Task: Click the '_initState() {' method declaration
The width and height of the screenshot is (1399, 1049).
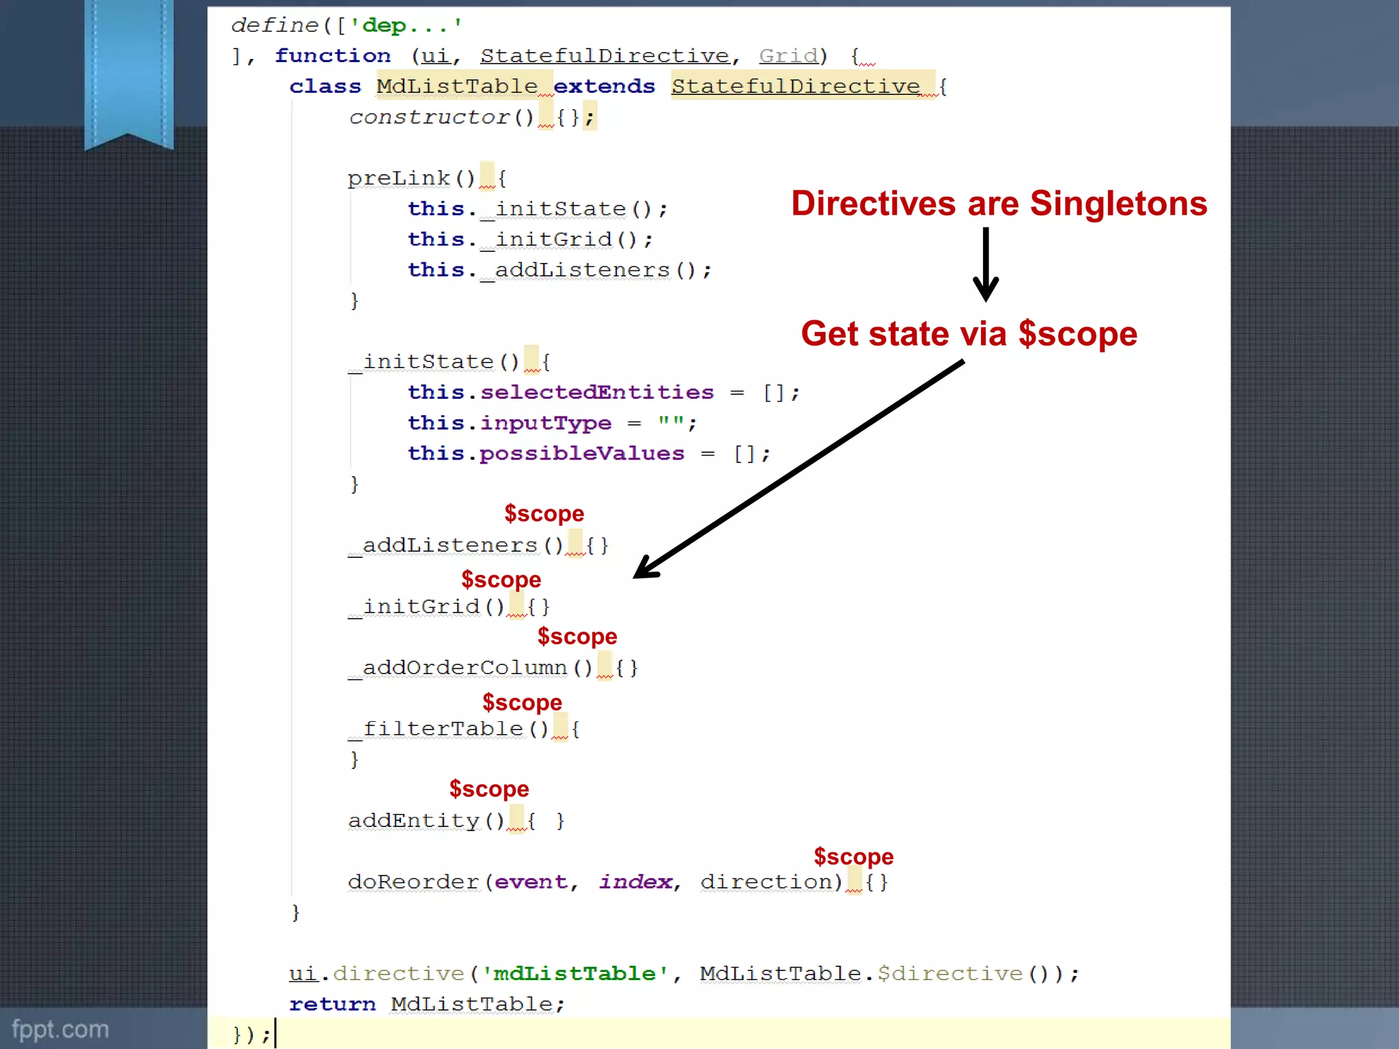Action: pyautogui.click(x=449, y=362)
